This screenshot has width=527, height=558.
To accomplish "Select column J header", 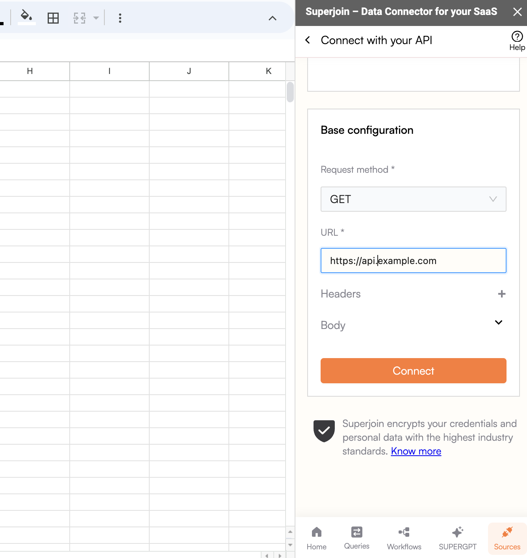I will coord(189,71).
